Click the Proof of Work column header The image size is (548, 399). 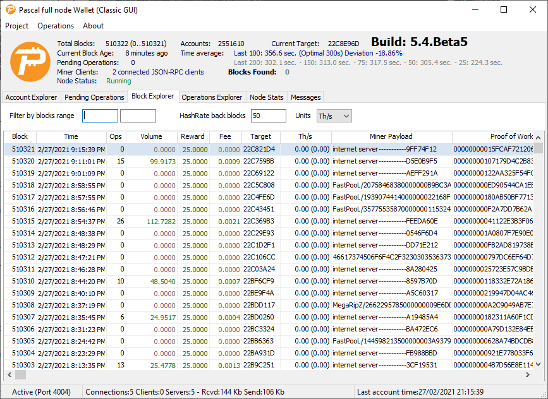(493, 136)
